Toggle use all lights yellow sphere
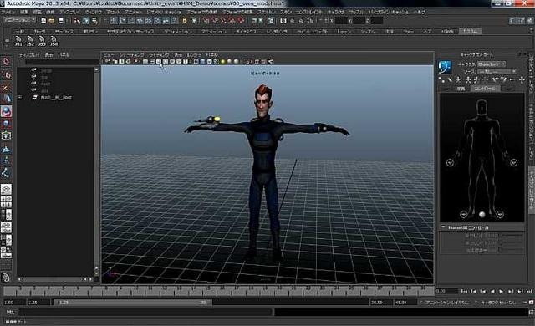The width and height of the screenshot is (535, 326). 222,61
